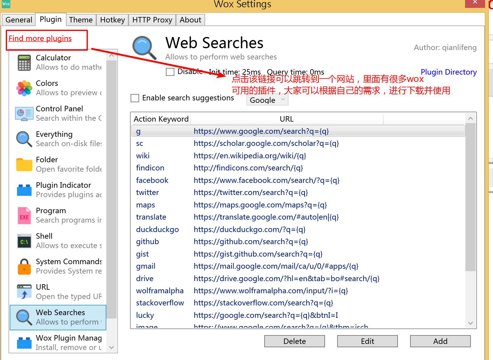Switch to the Theme tab
493x360 pixels.
click(x=81, y=20)
